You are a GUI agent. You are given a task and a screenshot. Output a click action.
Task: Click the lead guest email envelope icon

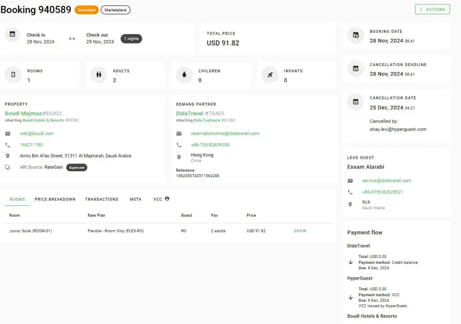click(350, 181)
